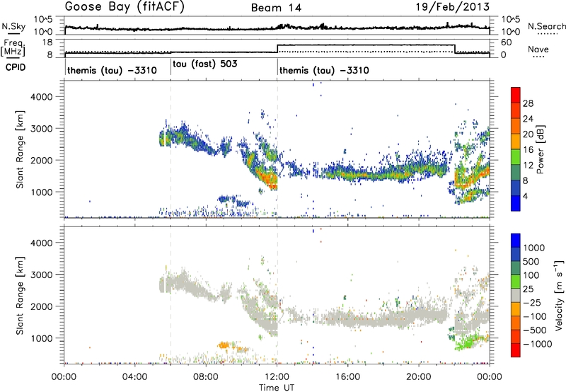The height and width of the screenshot is (392, 566).
Task: Click the "-100" label on the velocity colorbar
Action: [x=535, y=316]
